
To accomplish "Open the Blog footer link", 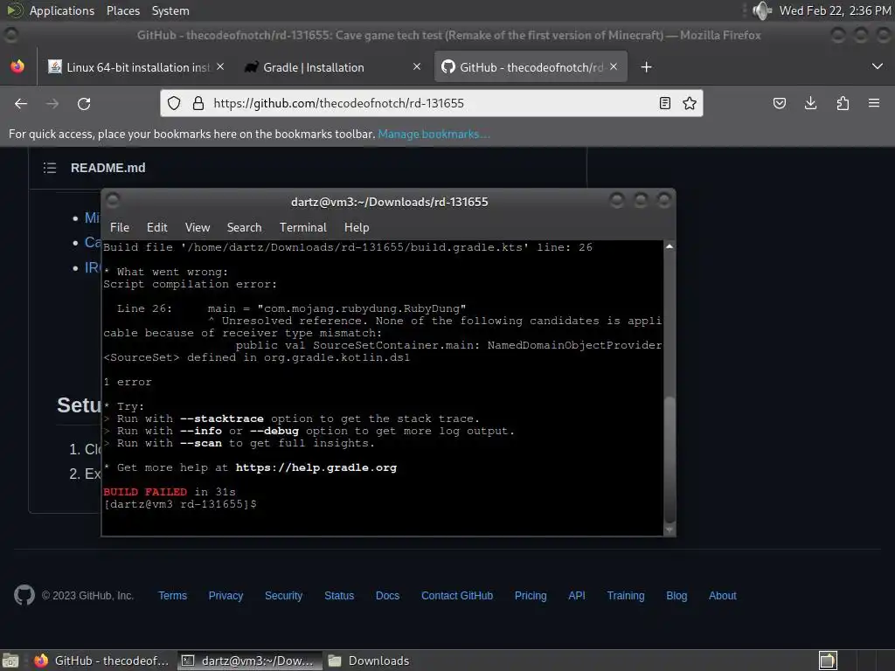I will pyautogui.click(x=676, y=596).
